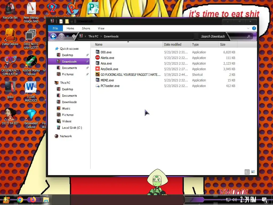Select the MEMZ.exe file

pos(107,80)
